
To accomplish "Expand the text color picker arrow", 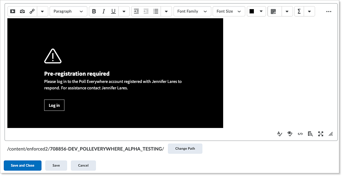I will 261,11.
